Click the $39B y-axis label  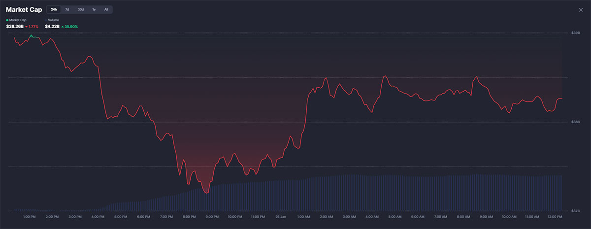click(576, 33)
